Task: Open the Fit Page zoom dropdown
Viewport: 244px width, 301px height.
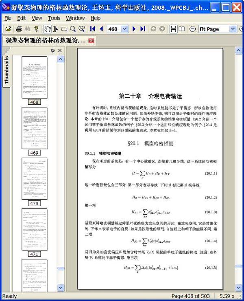Action: (233, 29)
